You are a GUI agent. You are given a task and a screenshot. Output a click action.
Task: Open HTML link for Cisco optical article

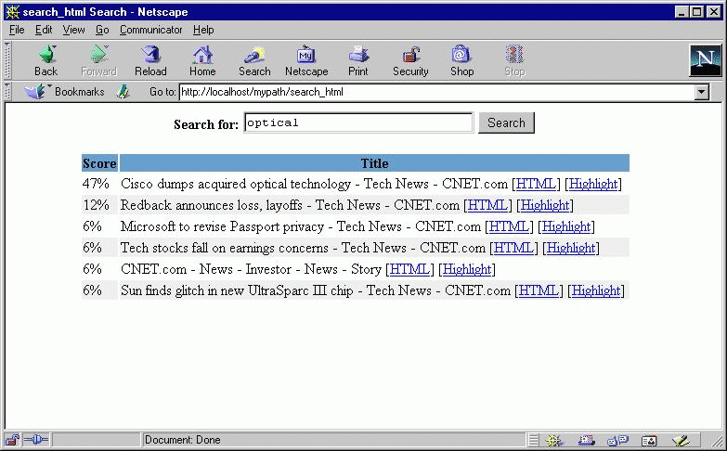(536, 184)
